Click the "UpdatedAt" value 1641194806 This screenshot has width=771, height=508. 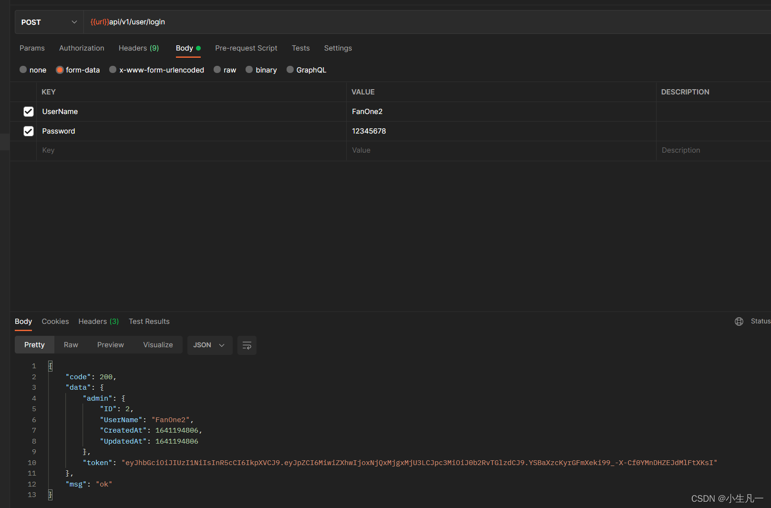click(x=177, y=442)
